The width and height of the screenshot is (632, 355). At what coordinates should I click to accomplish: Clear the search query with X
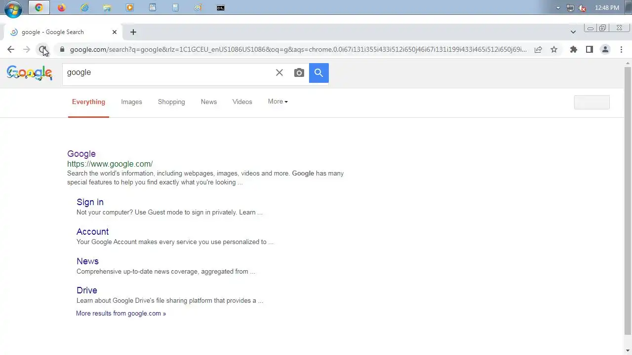[x=279, y=72]
